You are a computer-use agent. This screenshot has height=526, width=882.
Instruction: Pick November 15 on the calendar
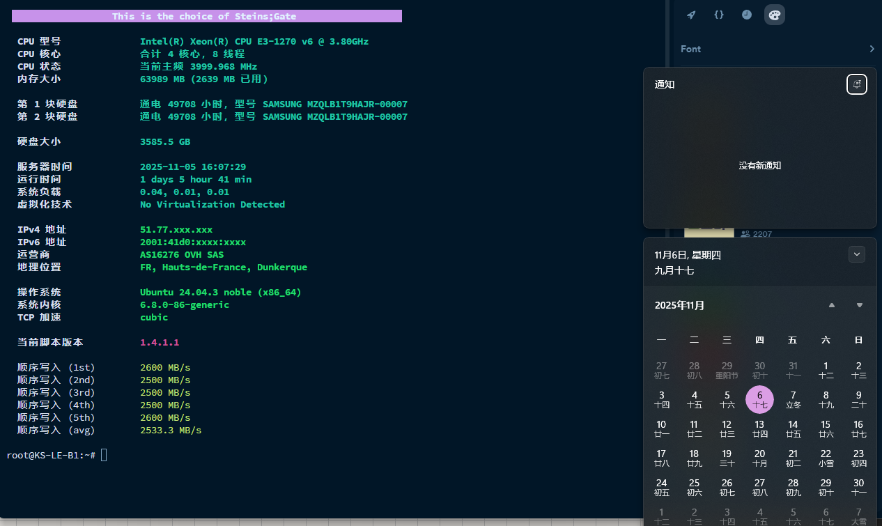pyautogui.click(x=826, y=428)
